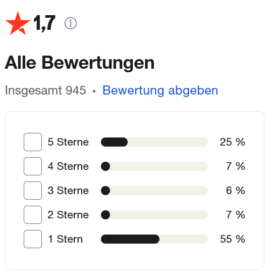Click the red Trustpilot star icon
The height and width of the screenshot is (278, 273).
click(x=18, y=23)
